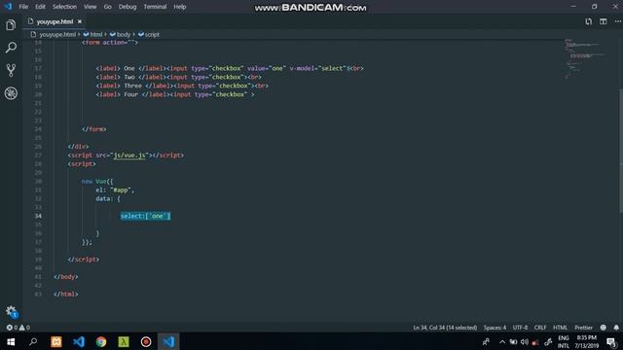
Task: Open the Go menu
Action: (x=108, y=7)
